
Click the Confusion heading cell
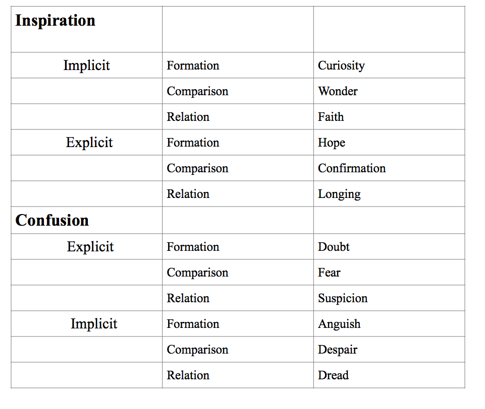tap(87, 220)
